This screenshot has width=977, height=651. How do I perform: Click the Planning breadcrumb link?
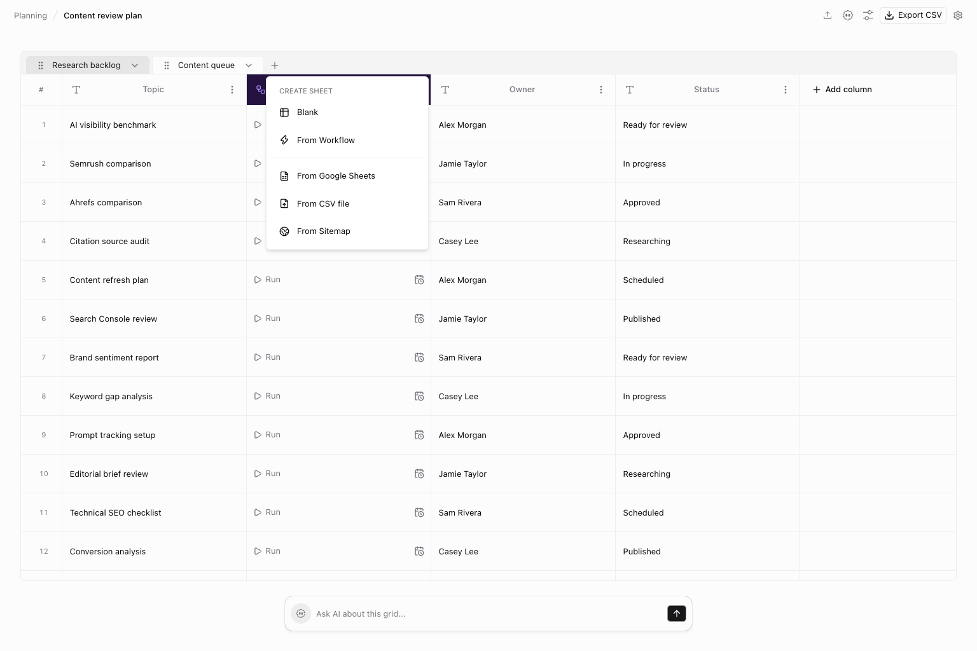tap(31, 15)
